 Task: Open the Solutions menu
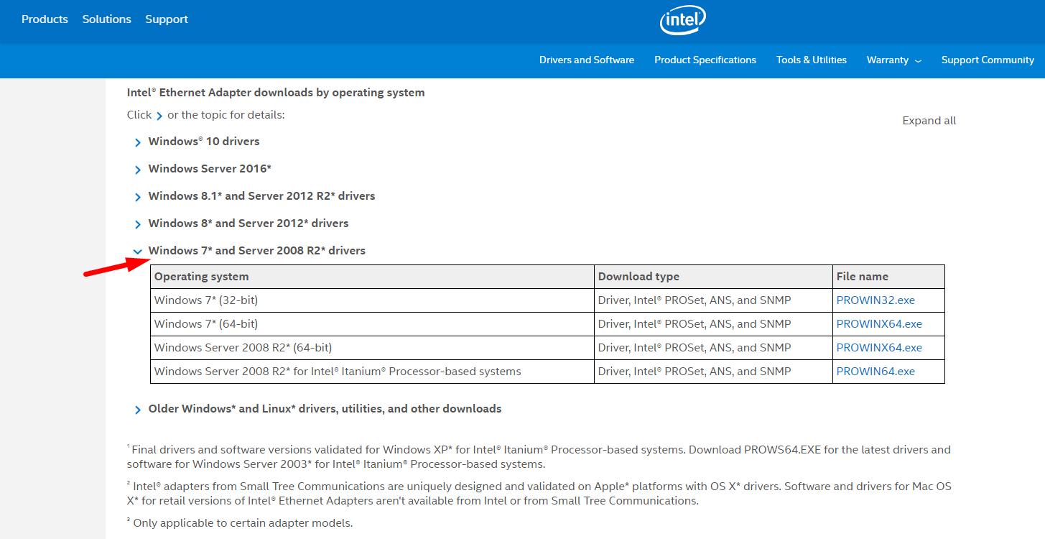106,19
